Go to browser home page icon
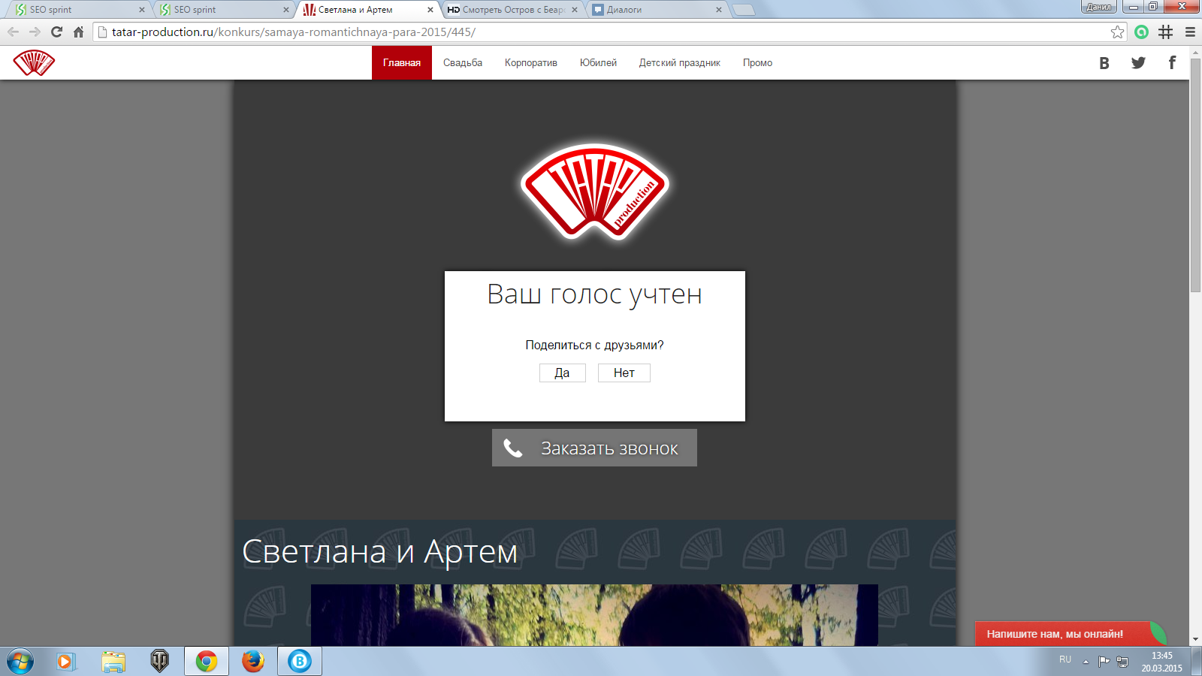 [78, 32]
